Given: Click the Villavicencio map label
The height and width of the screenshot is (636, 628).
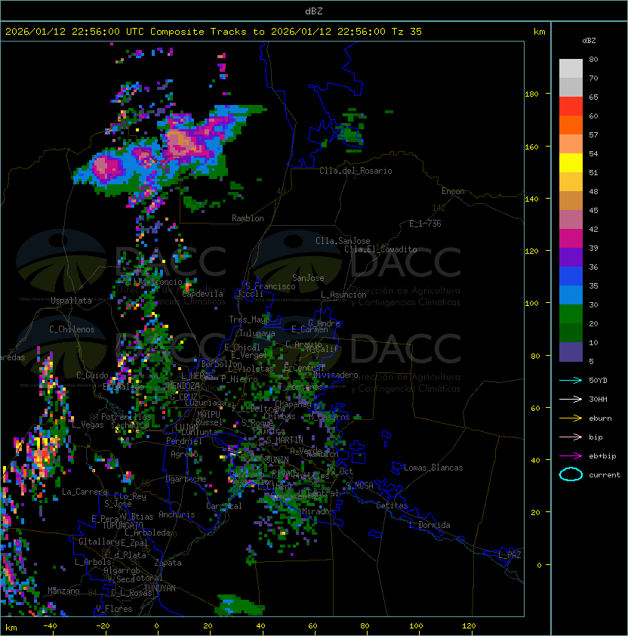Looking at the screenshot, I should point(152,282).
